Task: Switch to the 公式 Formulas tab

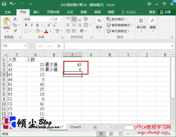Action: 70,12
